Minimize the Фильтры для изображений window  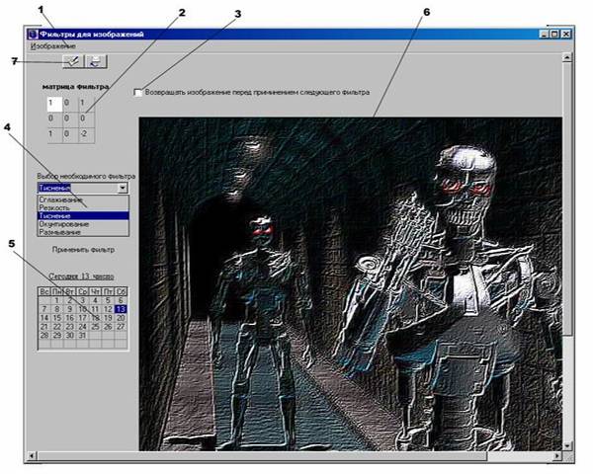tap(544, 34)
